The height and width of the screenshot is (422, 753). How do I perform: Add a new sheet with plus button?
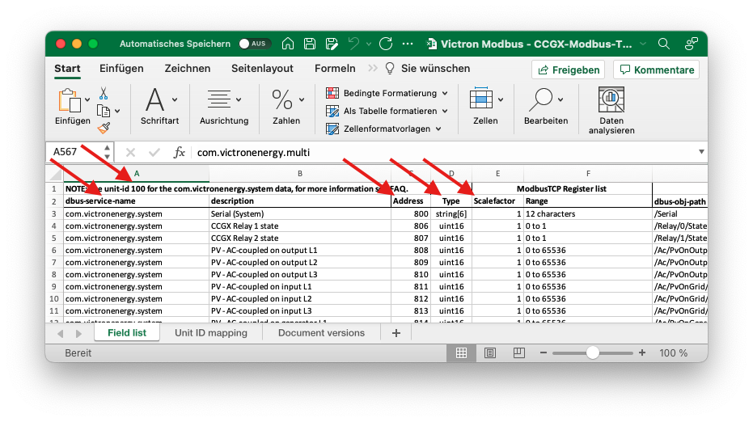point(396,333)
